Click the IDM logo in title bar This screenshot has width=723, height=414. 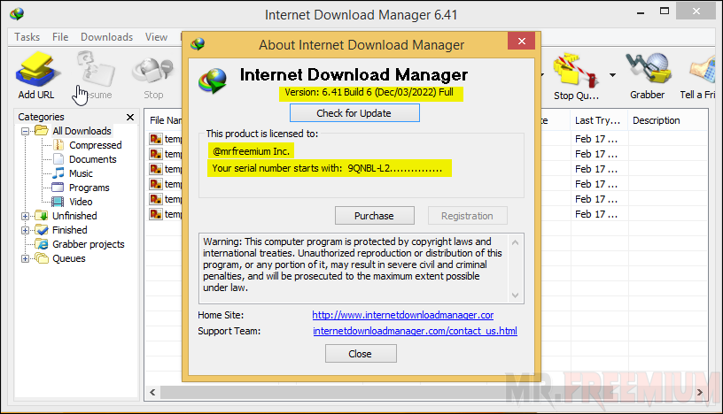coord(17,14)
